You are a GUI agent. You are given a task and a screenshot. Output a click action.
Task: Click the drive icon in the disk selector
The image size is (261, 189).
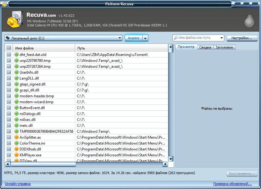click(8, 38)
